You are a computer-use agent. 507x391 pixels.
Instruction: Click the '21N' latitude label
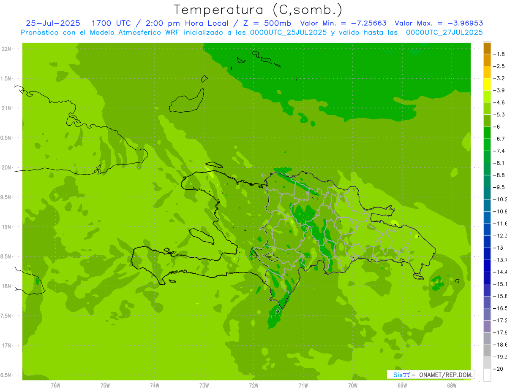(7, 108)
